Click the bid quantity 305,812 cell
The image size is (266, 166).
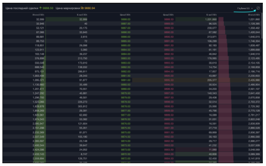point(81,106)
